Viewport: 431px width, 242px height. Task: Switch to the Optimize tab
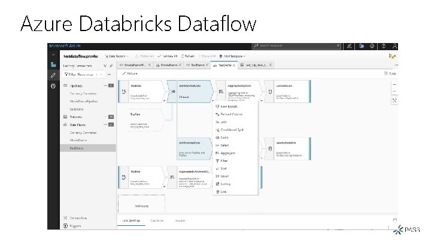(x=157, y=220)
